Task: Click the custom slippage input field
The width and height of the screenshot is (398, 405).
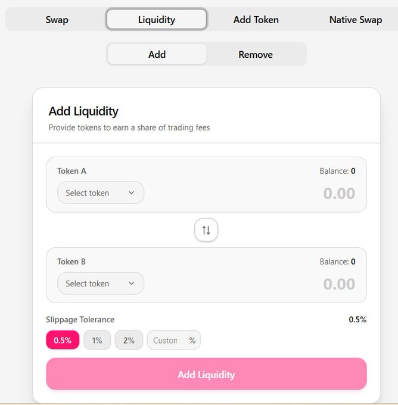Action: pos(167,340)
